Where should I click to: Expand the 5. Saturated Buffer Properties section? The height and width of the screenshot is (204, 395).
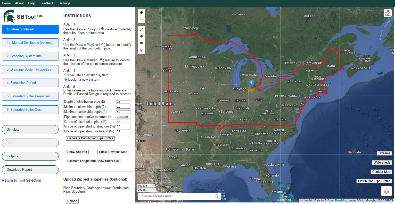[x=30, y=96]
